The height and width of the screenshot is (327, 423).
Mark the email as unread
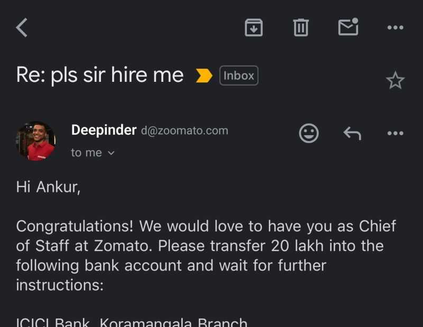(x=348, y=27)
